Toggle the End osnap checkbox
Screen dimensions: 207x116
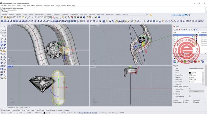tap(2, 111)
